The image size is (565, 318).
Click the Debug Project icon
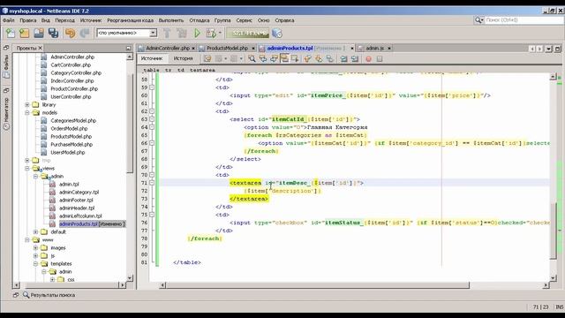211,34
